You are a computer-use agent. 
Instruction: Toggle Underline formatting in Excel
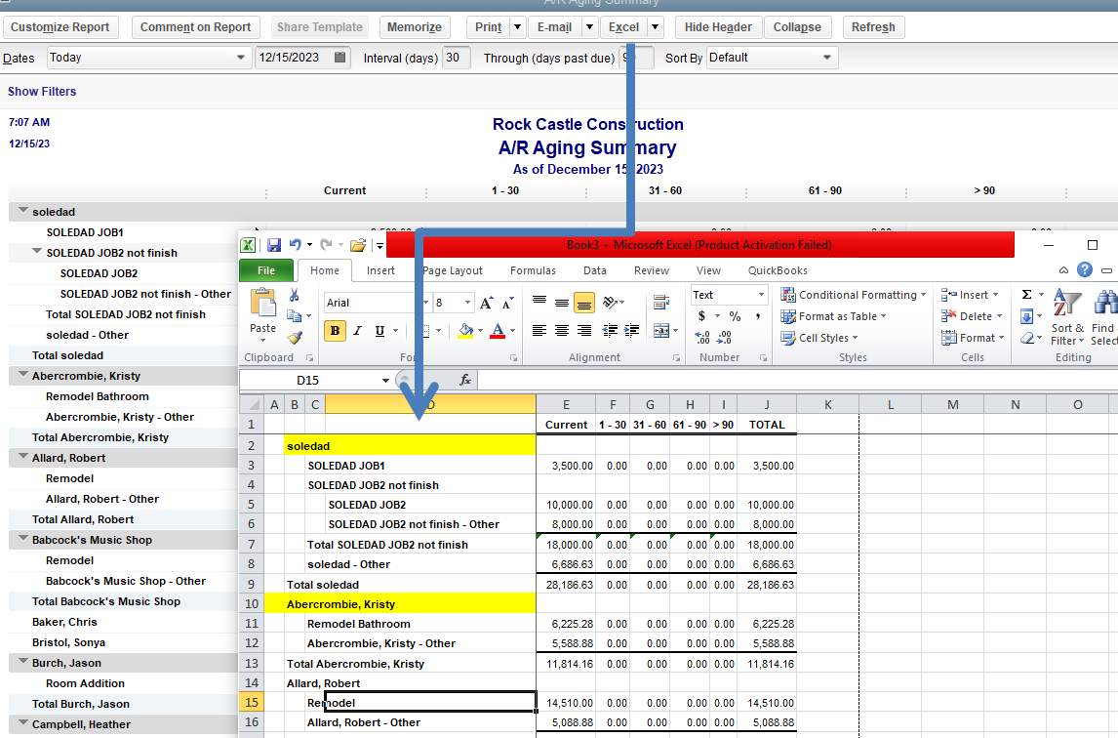[379, 331]
